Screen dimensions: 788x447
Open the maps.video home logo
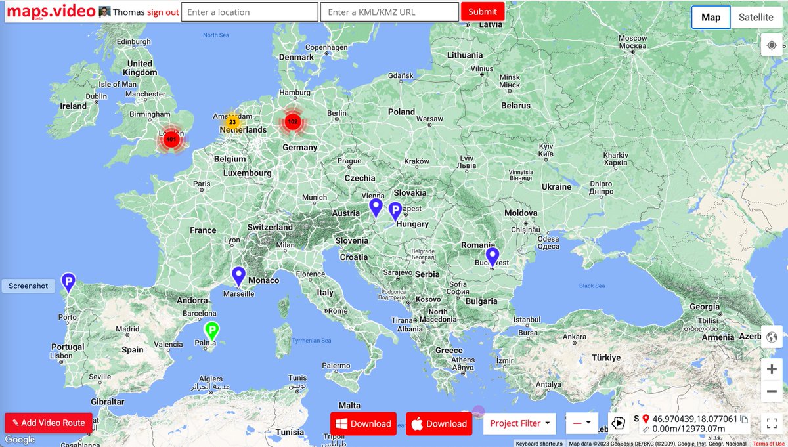(51, 12)
